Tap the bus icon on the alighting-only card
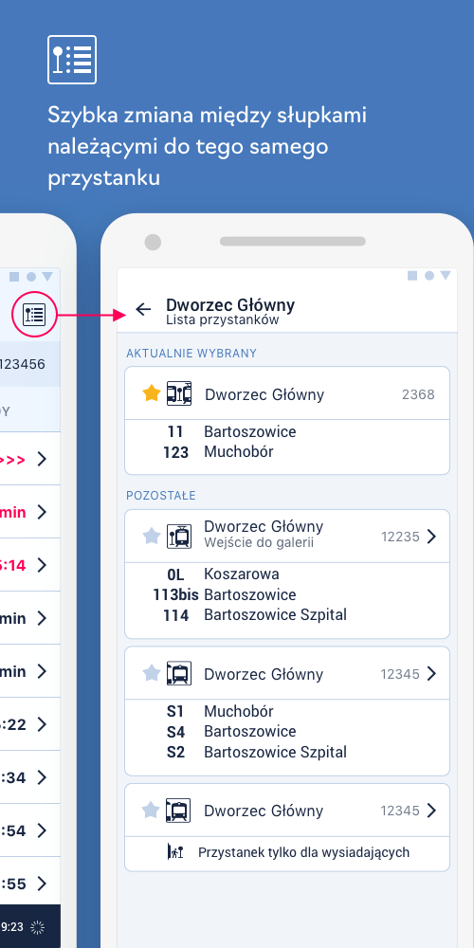This screenshot has width=474, height=948. [x=179, y=811]
